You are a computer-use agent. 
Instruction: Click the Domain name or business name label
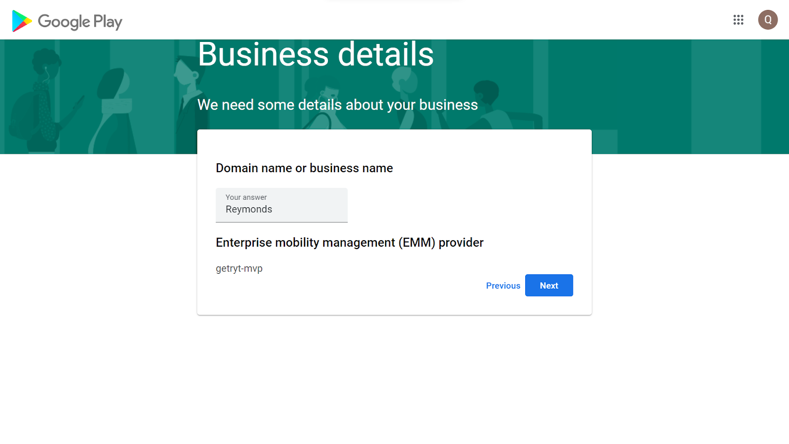pos(304,168)
